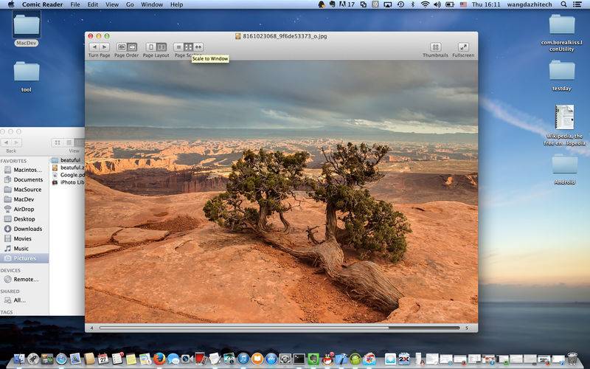Select the single page layout icon
Viewport: 590px width, 369px height.
[150, 47]
